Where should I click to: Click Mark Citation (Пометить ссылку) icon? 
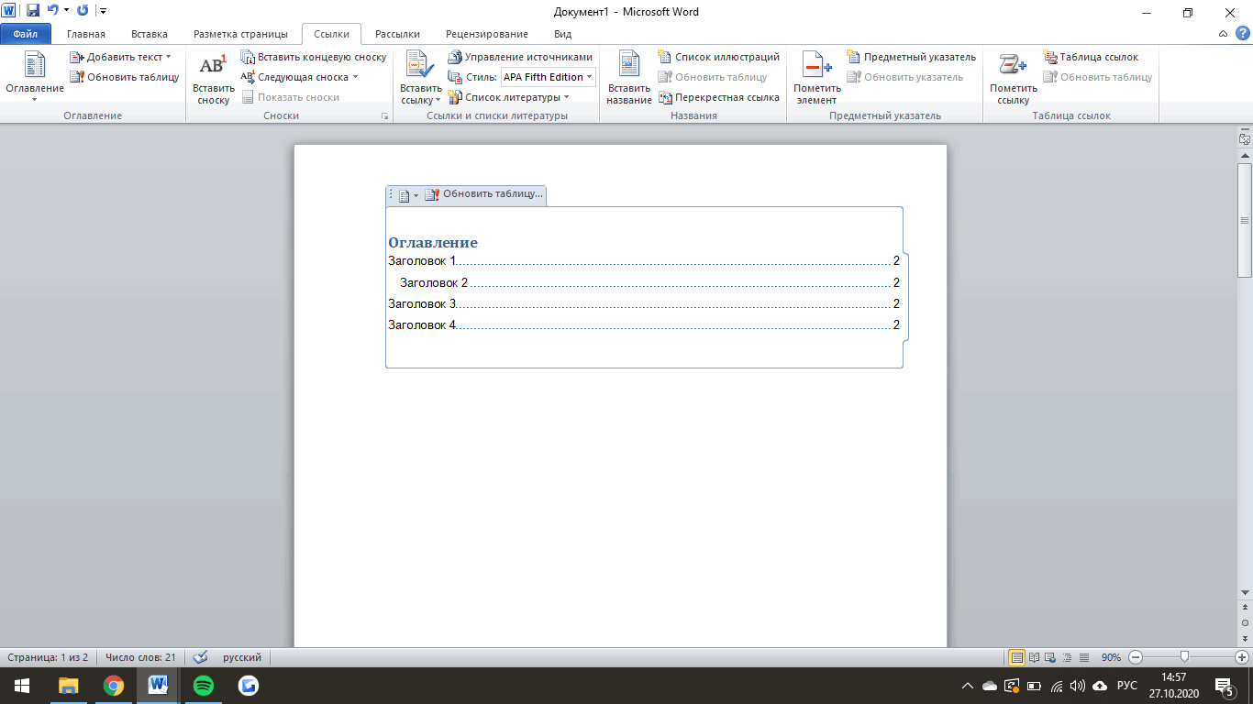click(x=1013, y=66)
